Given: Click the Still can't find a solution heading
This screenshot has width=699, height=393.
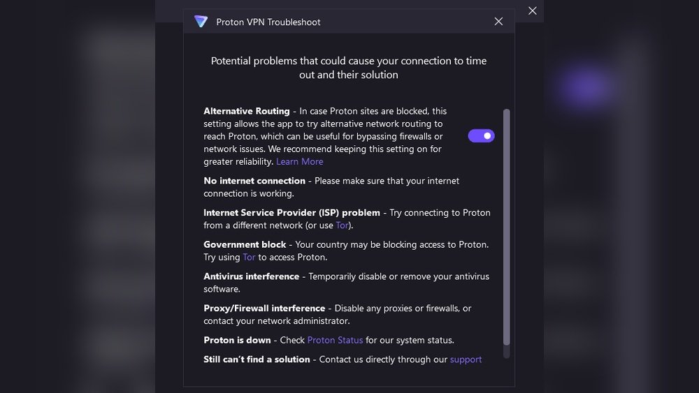Looking at the screenshot, I should click(x=257, y=359).
